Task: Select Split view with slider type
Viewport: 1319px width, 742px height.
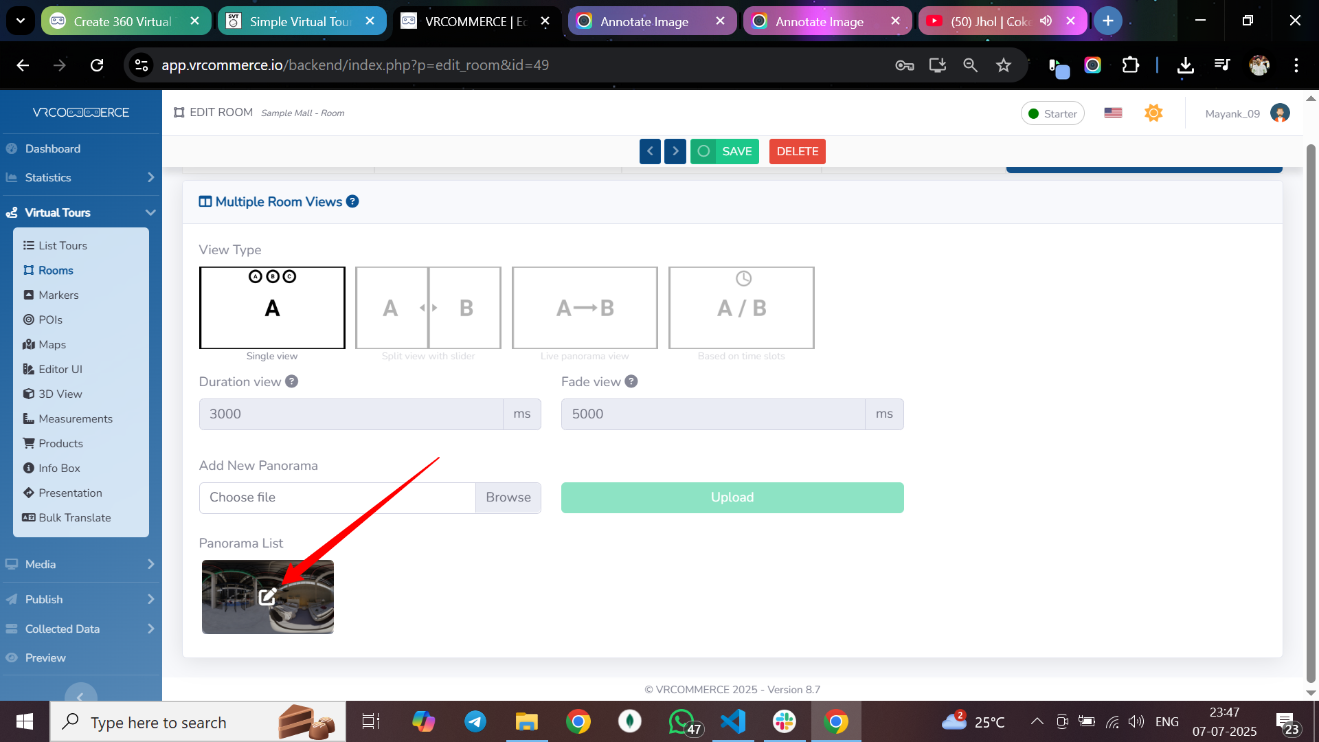Action: pyautogui.click(x=428, y=308)
